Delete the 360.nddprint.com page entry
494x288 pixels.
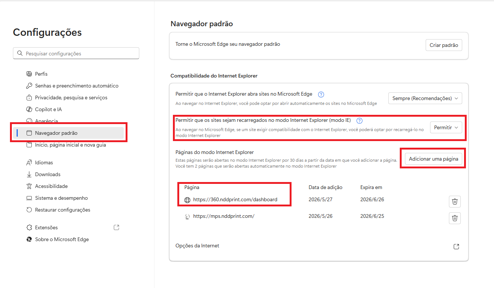click(x=455, y=202)
